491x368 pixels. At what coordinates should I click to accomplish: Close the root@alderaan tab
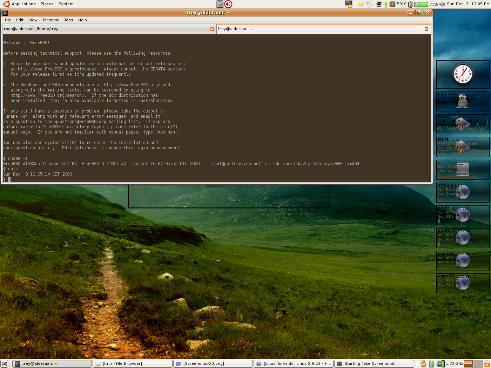coord(212,29)
